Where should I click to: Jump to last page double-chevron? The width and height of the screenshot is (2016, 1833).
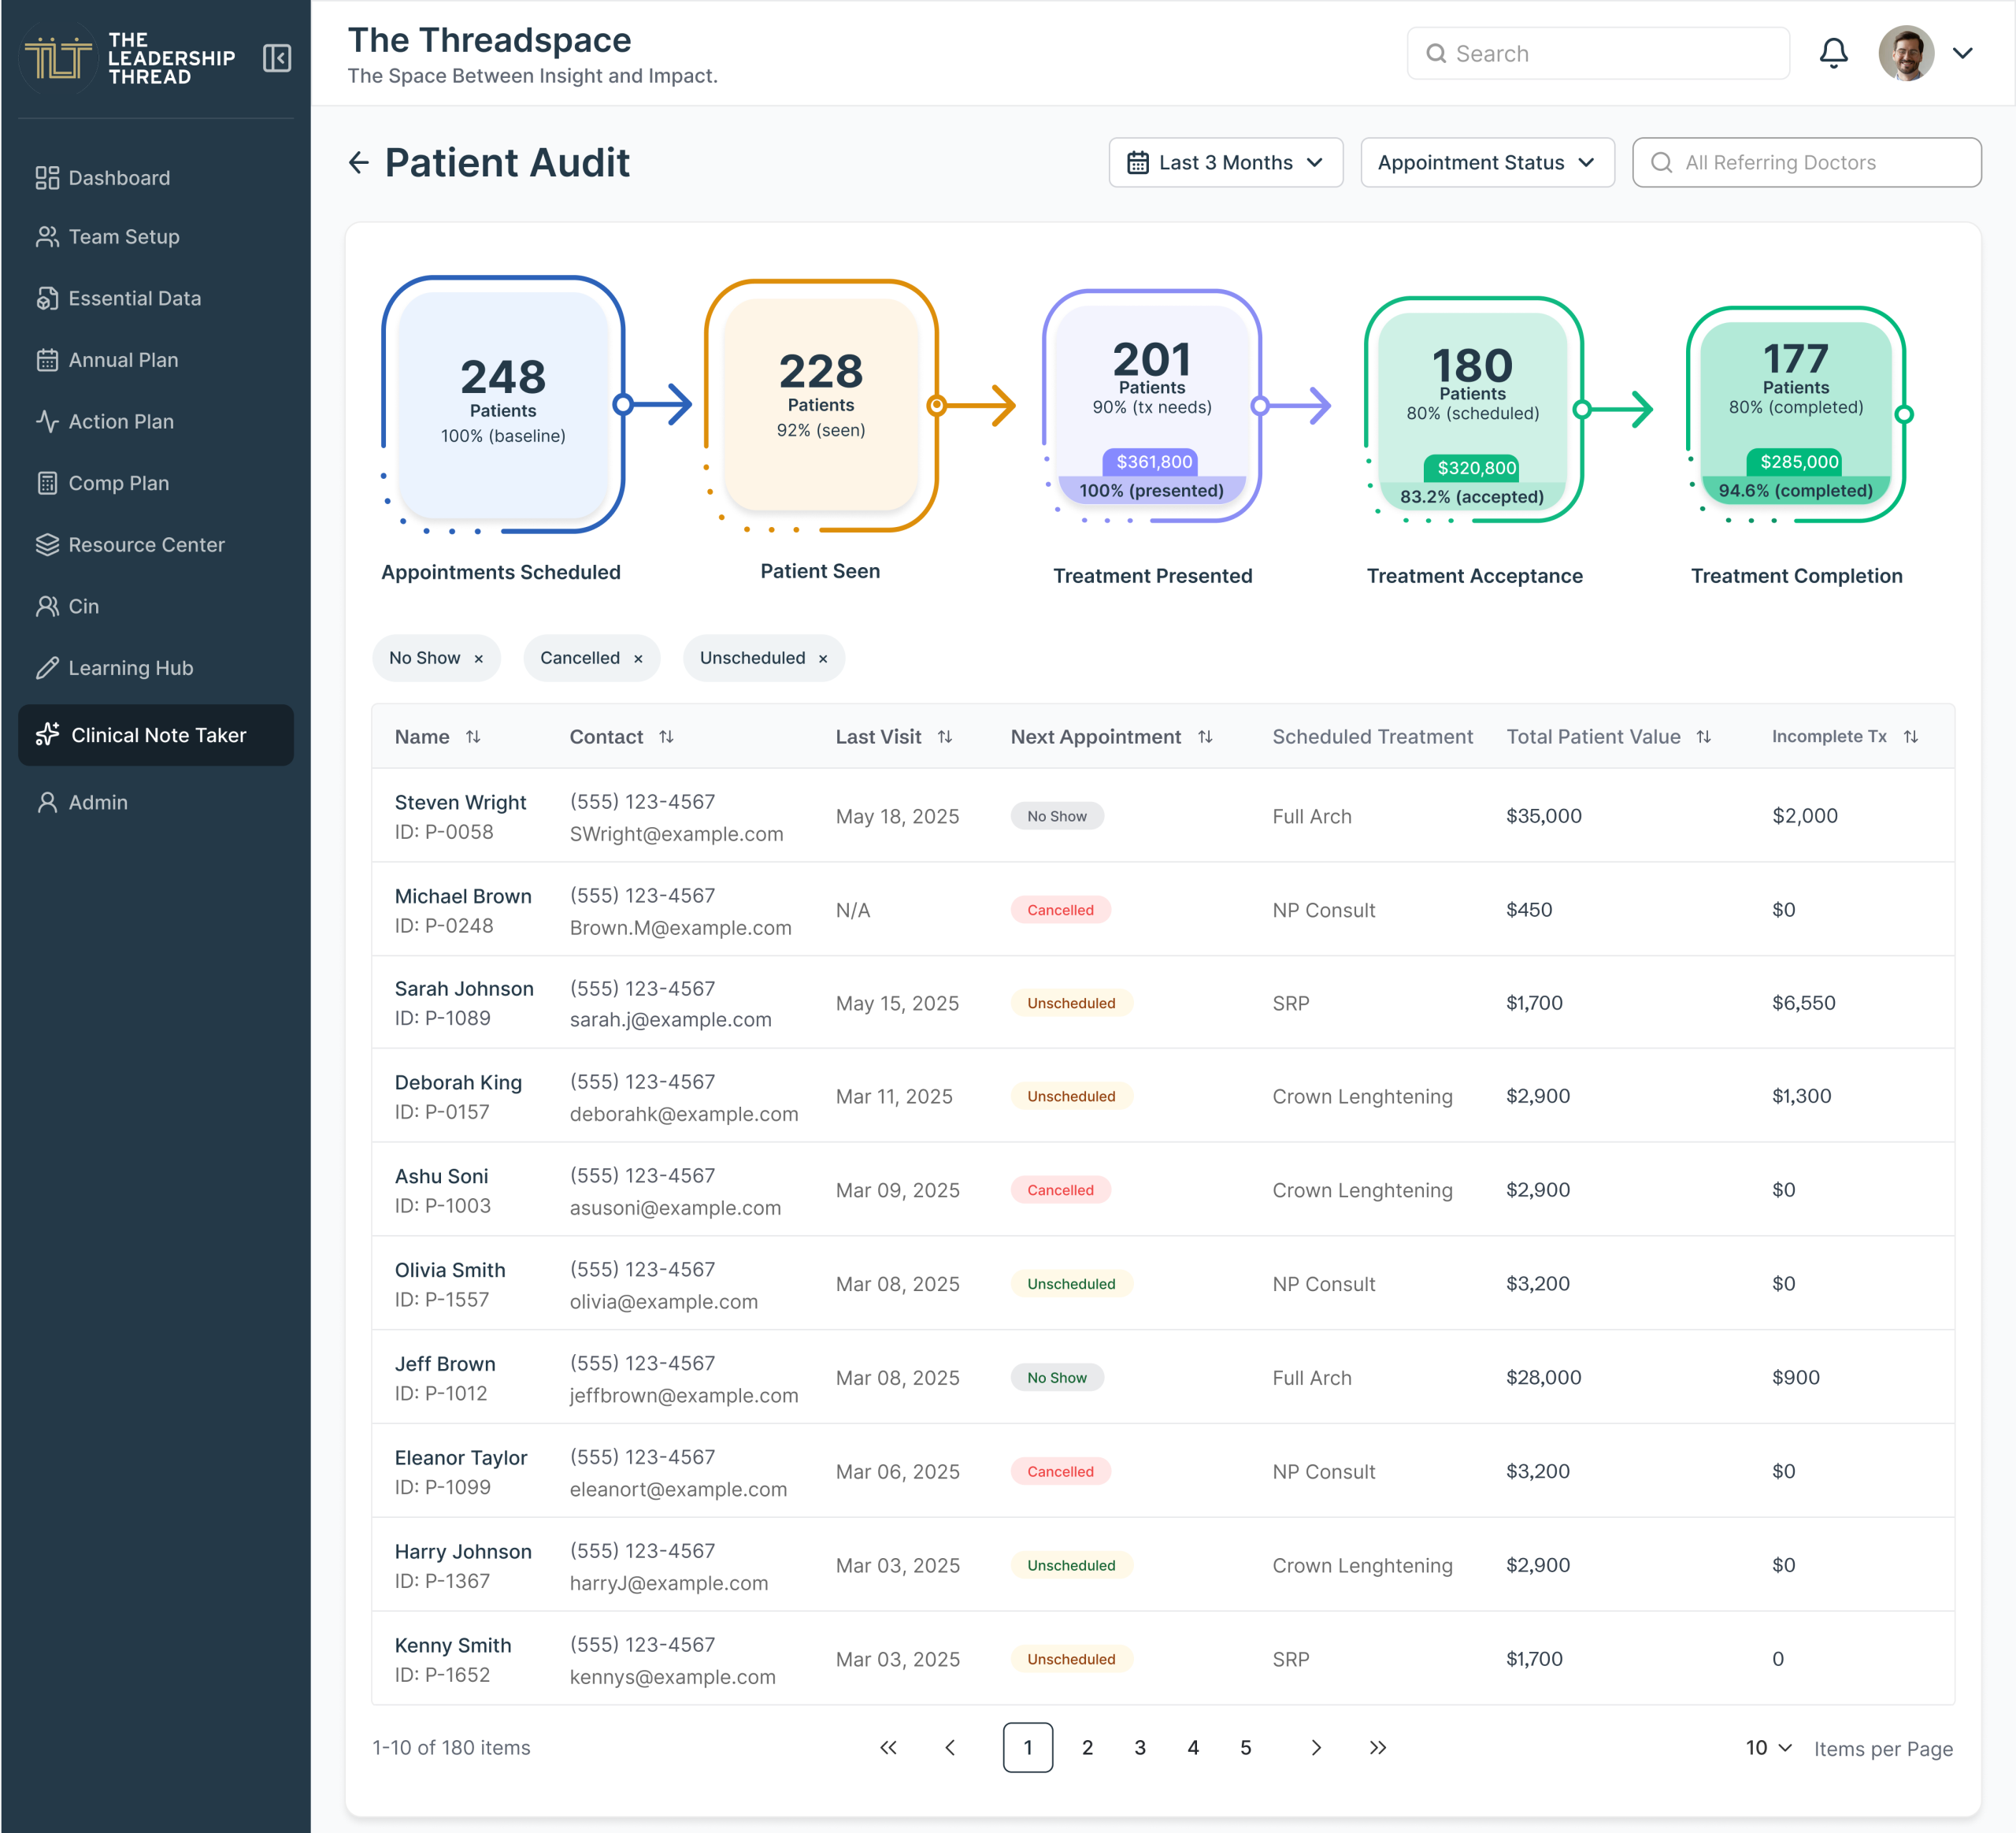1377,1747
